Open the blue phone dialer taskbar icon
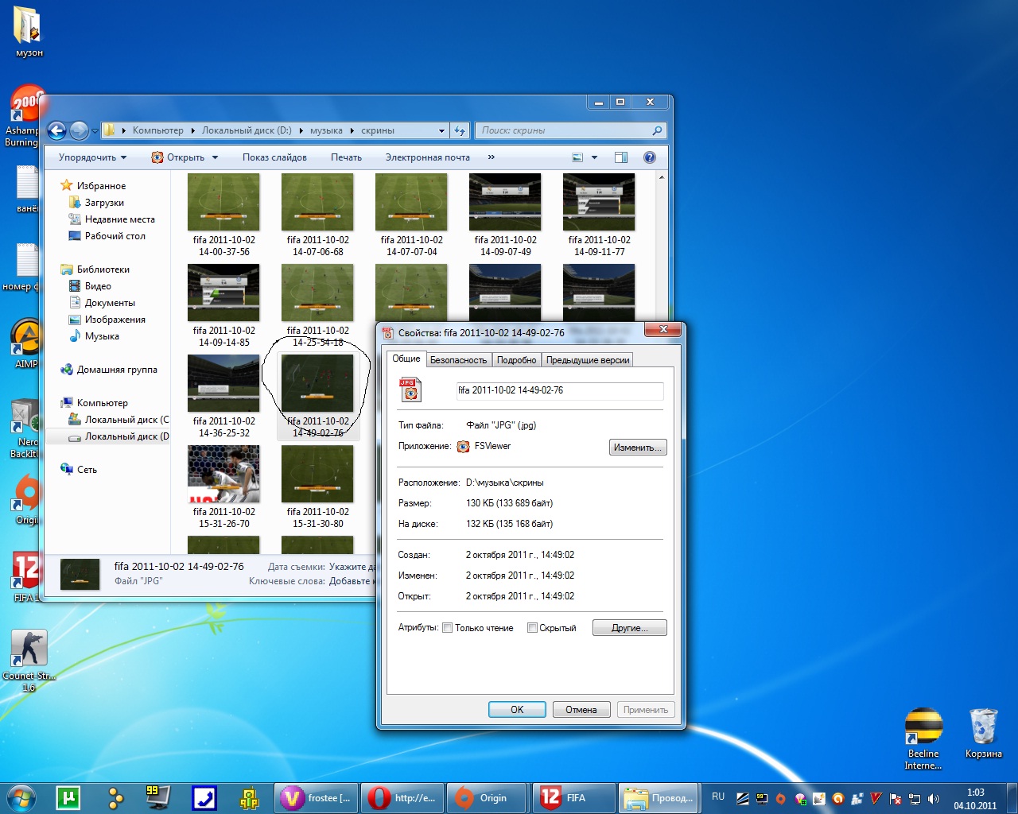The height and width of the screenshot is (814, 1018). [x=204, y=797]
